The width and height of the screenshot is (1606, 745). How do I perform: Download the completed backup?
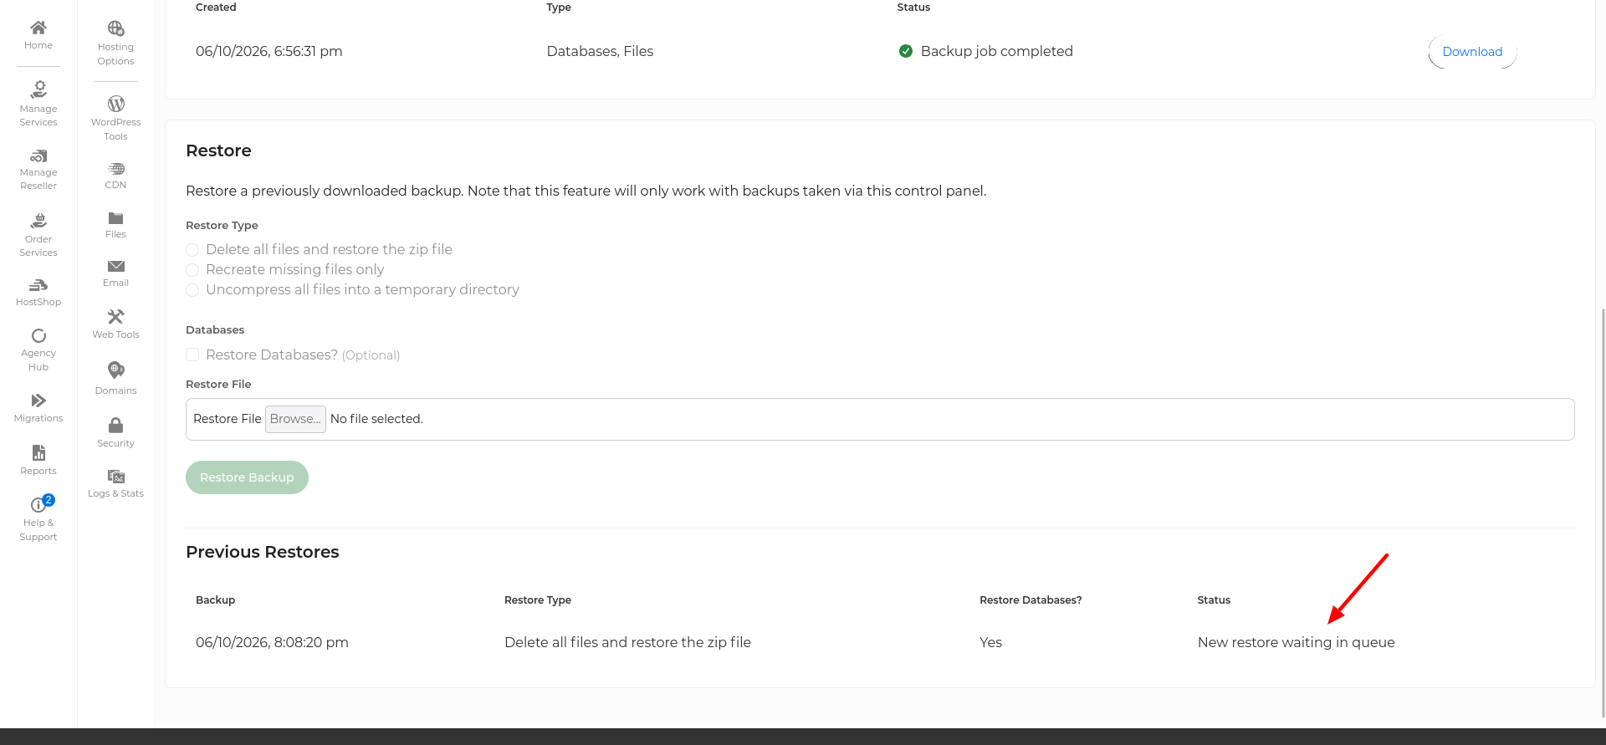(x=1472, y=52)
